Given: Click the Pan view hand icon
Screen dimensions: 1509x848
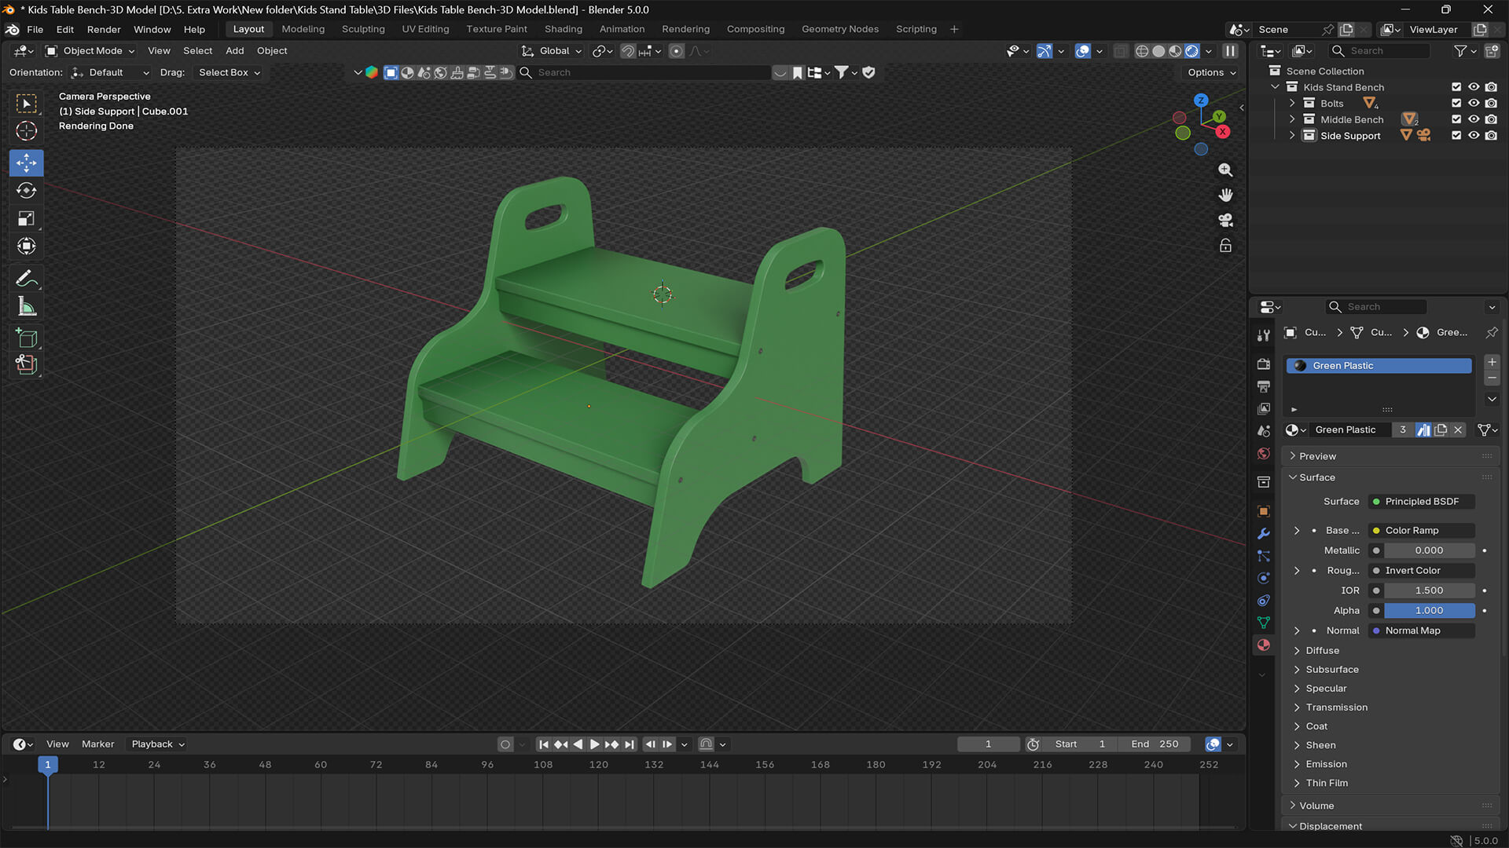Looking at the screenshot, I should 1225,195.
